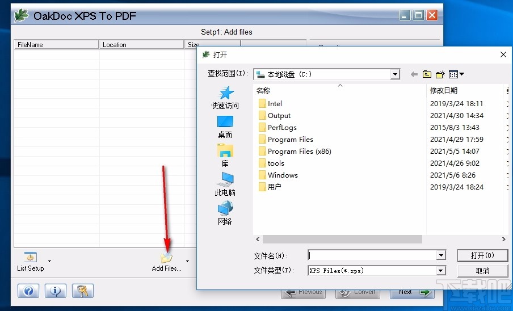The image size is (513, 311).
Task: Click the Program Files folder icon
Action: 262,139
